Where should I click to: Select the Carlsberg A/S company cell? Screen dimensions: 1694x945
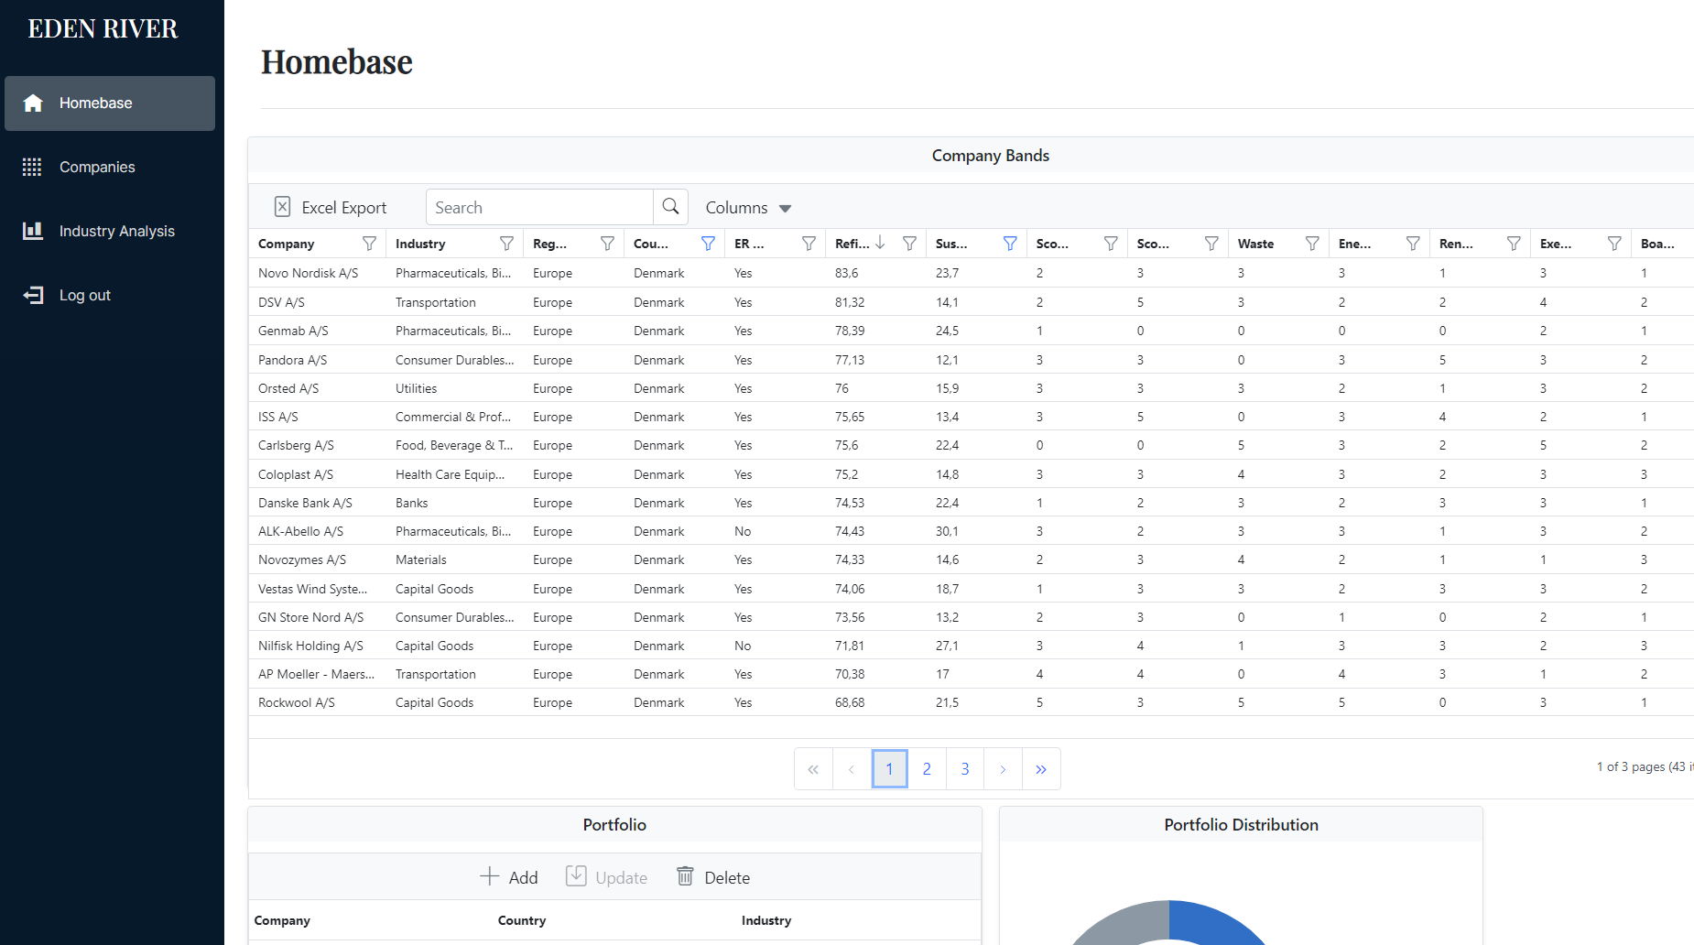pyautogui.click(x=318, y=445)
